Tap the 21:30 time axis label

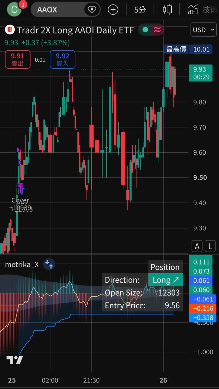[91, 380]
